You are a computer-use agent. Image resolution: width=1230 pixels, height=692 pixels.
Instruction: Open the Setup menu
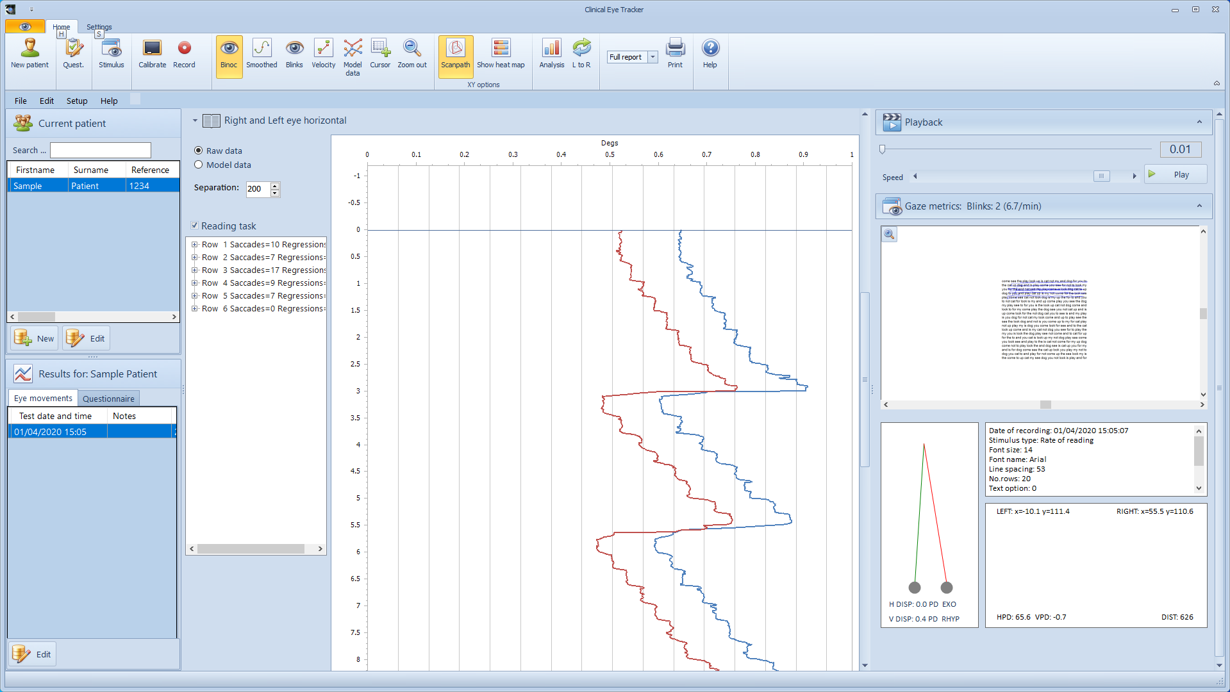77,101
